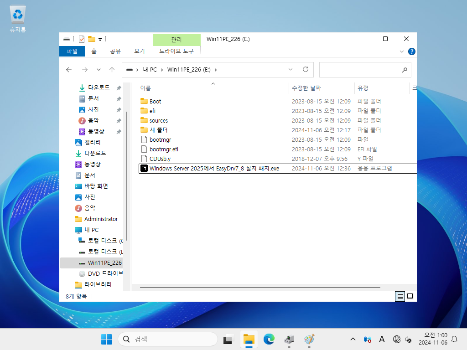This screenshot has height=350, width=467.
Task: Open the Customize Quick Access Toolbar dropdown
Action: tap(100, 39)
